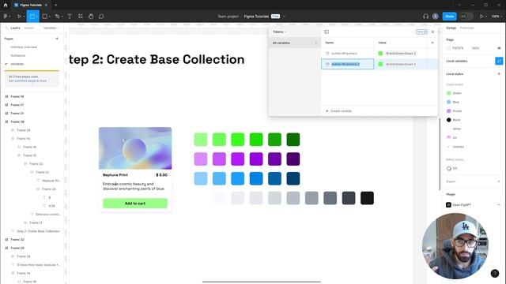
Task: Expand the pen tools dropdown arrow
Action: (x=62, y=17)
